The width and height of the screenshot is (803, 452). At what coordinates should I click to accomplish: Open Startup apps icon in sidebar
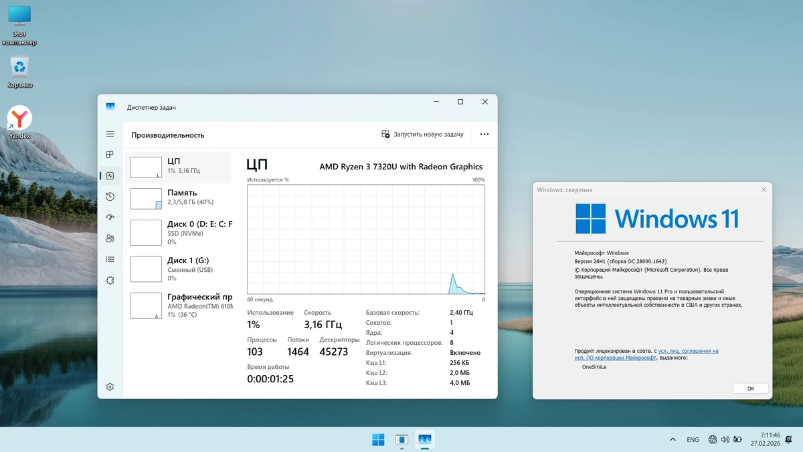110,218
